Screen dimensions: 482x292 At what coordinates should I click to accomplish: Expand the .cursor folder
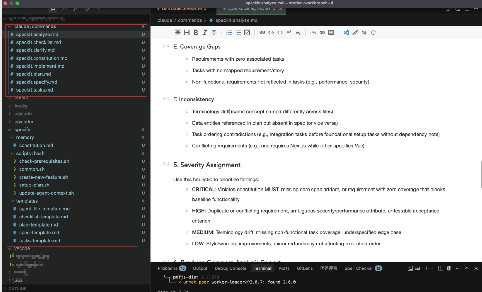point(10,98)
